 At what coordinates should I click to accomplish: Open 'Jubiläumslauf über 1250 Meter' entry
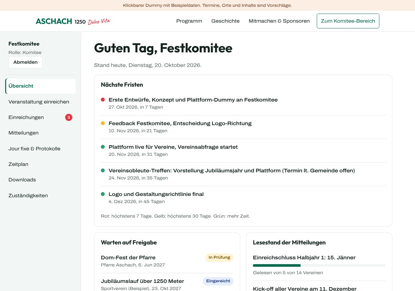coord(142,281)
